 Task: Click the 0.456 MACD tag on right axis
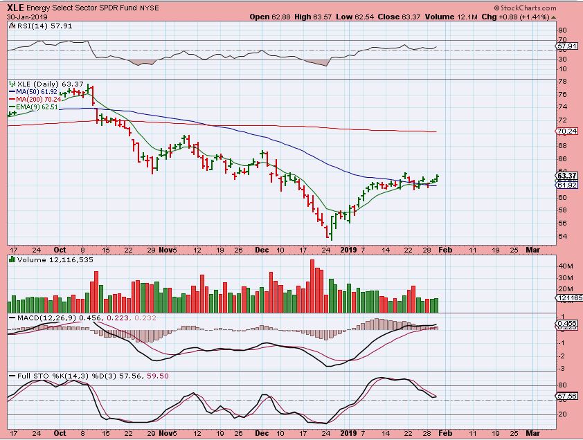[566, 324]
